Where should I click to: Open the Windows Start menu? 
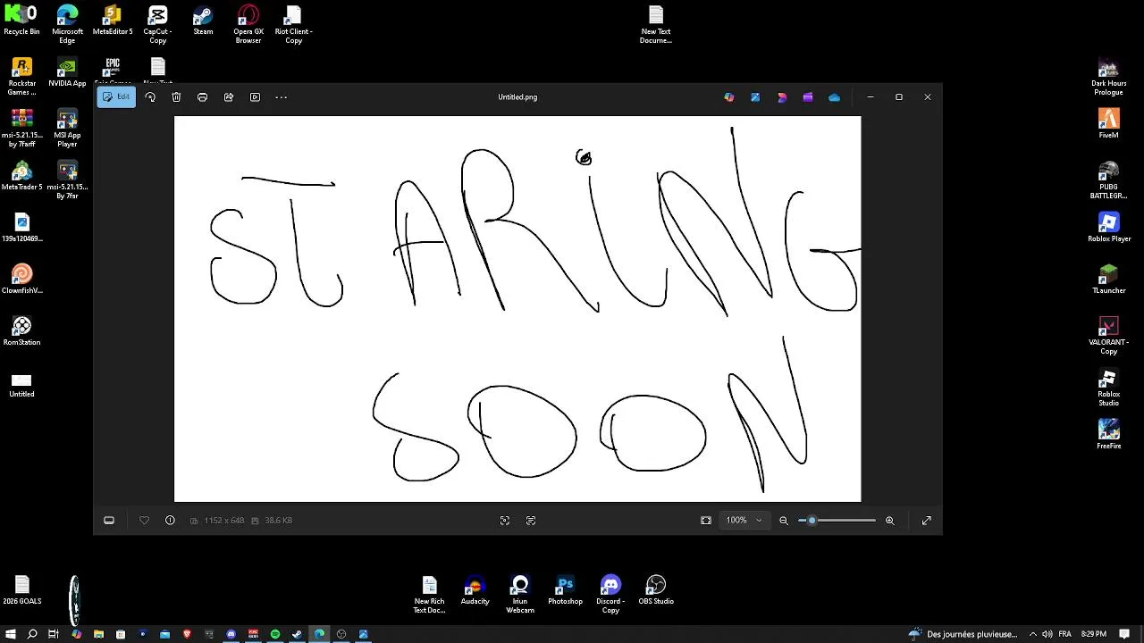point(11,634)
